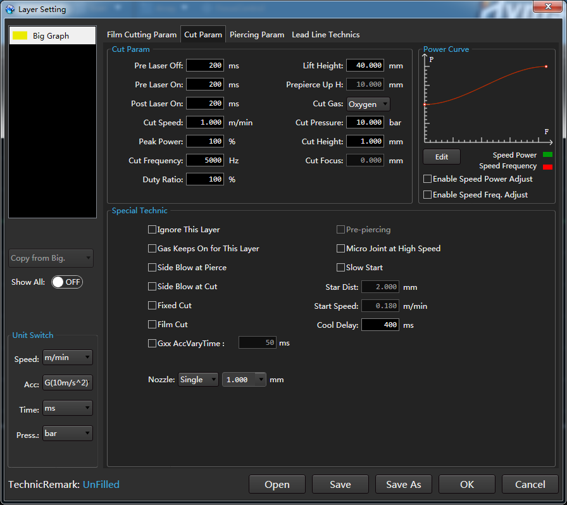Toggle the Show All switch
Image resolution: width=567 pixels, height=505 pixels.
point(67,282)
